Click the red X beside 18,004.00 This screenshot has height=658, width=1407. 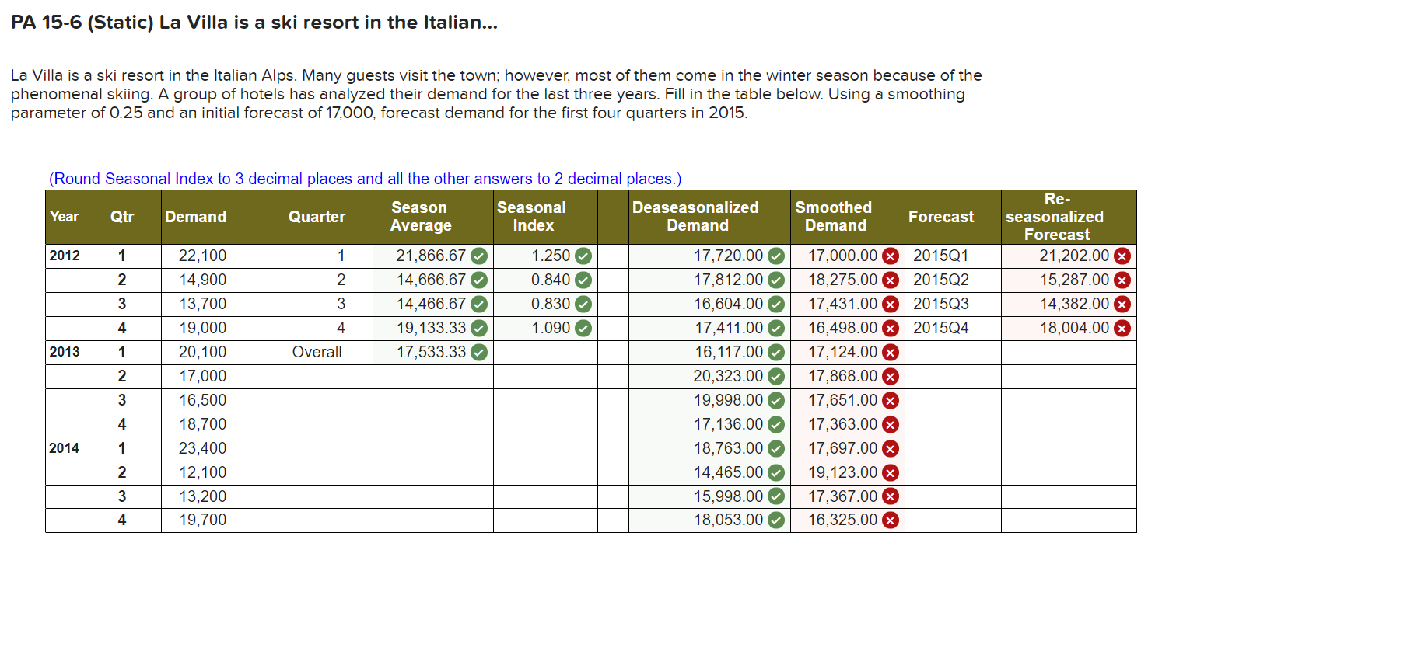[1122, 329]
